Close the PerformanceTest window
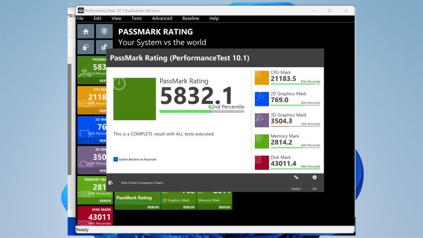Screen dimensions: 423x238 (x=346, y=10)
